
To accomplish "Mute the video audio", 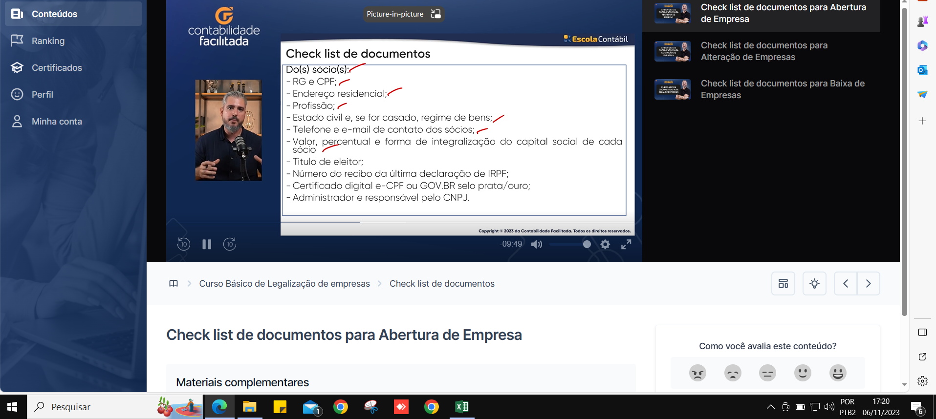I will coord(537,244).
